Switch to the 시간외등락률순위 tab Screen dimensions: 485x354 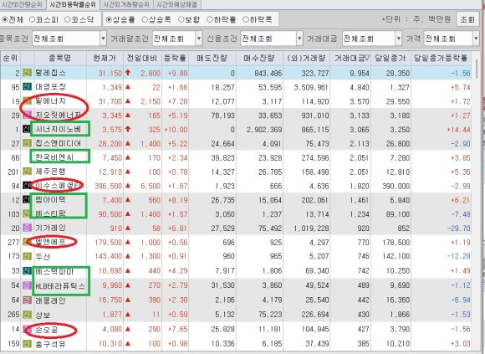point(73,4)
